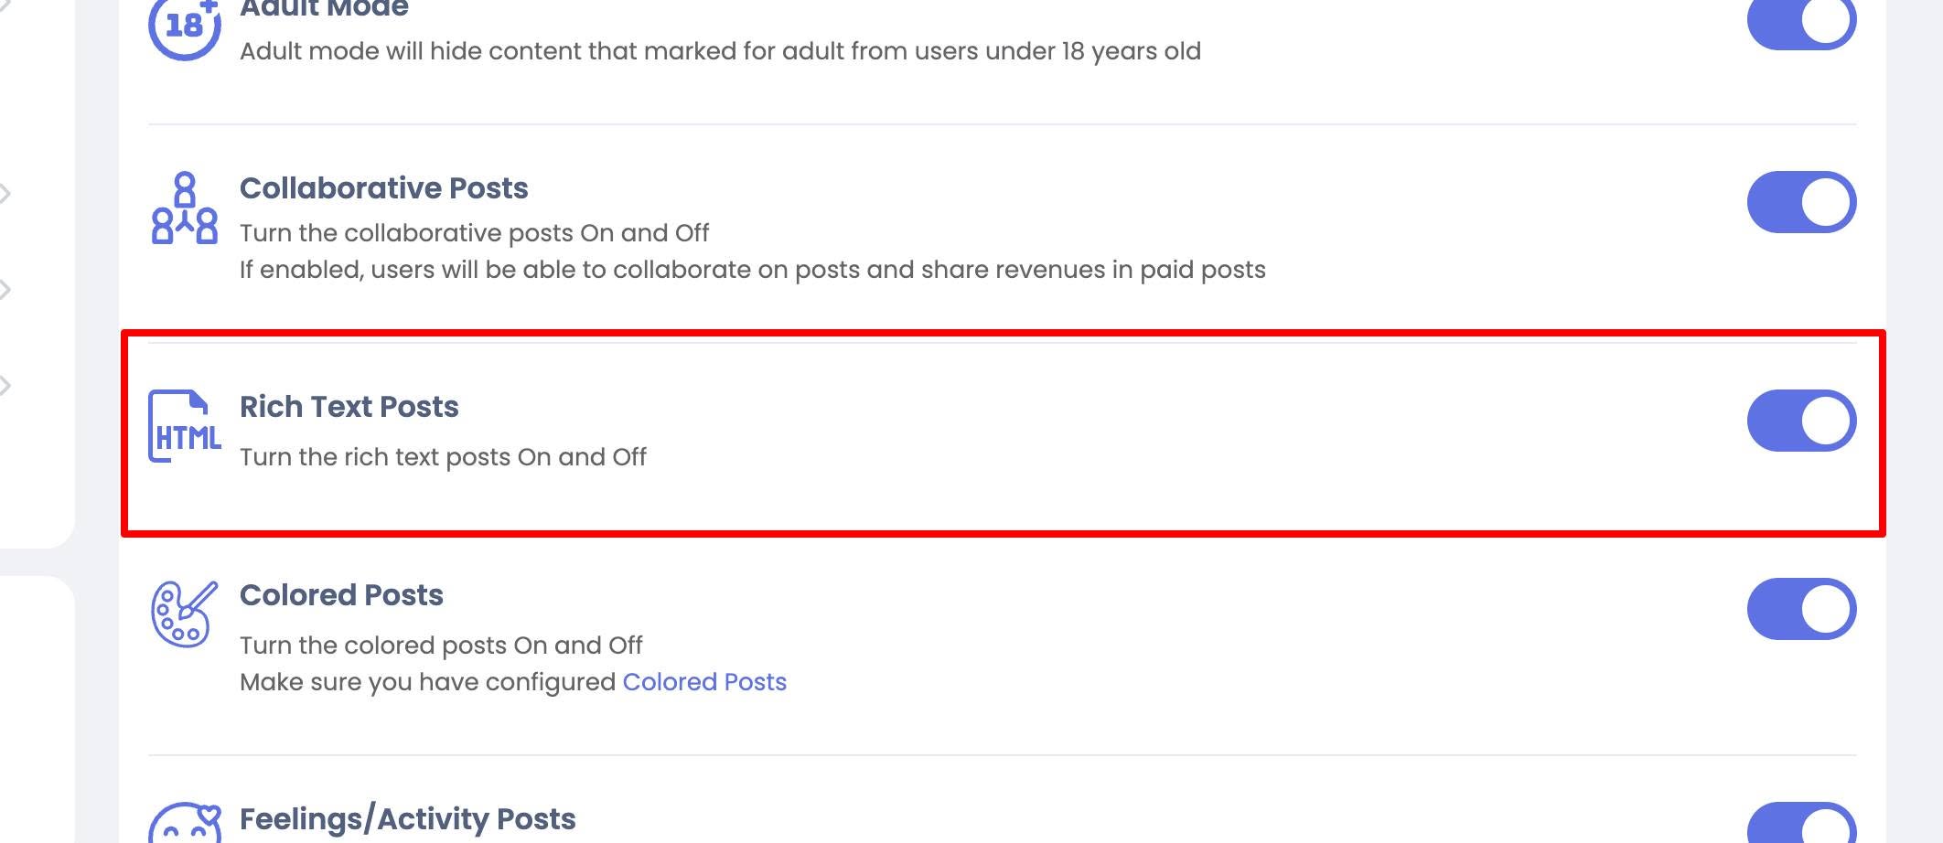Click the Rich Text HTML file icon
This screenshot has width=1943, height=843.
[185, 426]
